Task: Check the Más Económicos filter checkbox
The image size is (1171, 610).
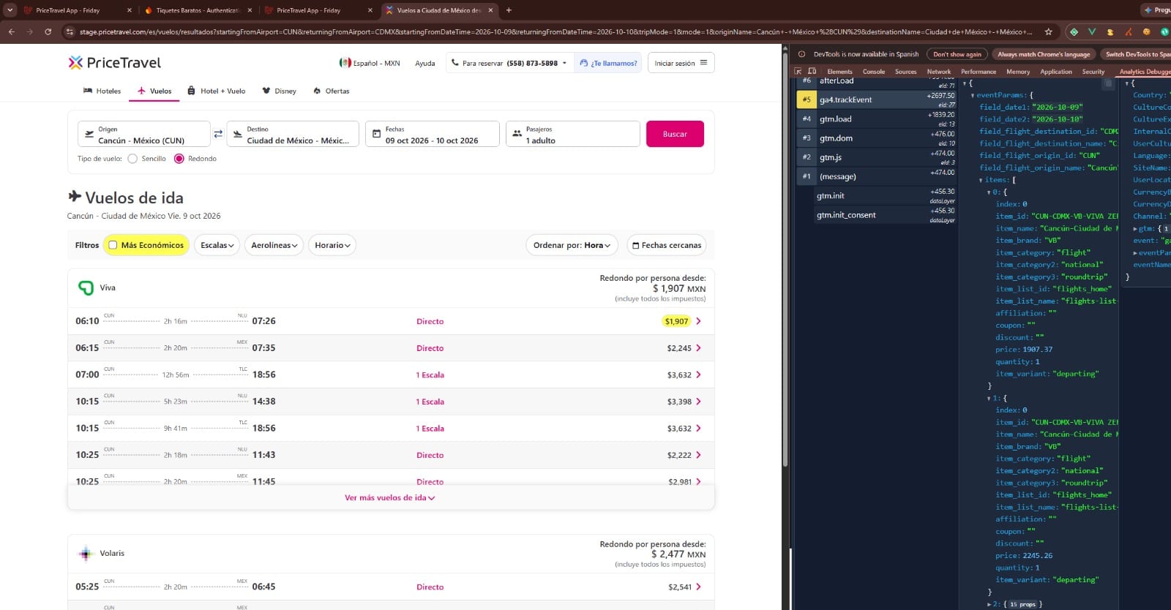Action: pos(113,245)
